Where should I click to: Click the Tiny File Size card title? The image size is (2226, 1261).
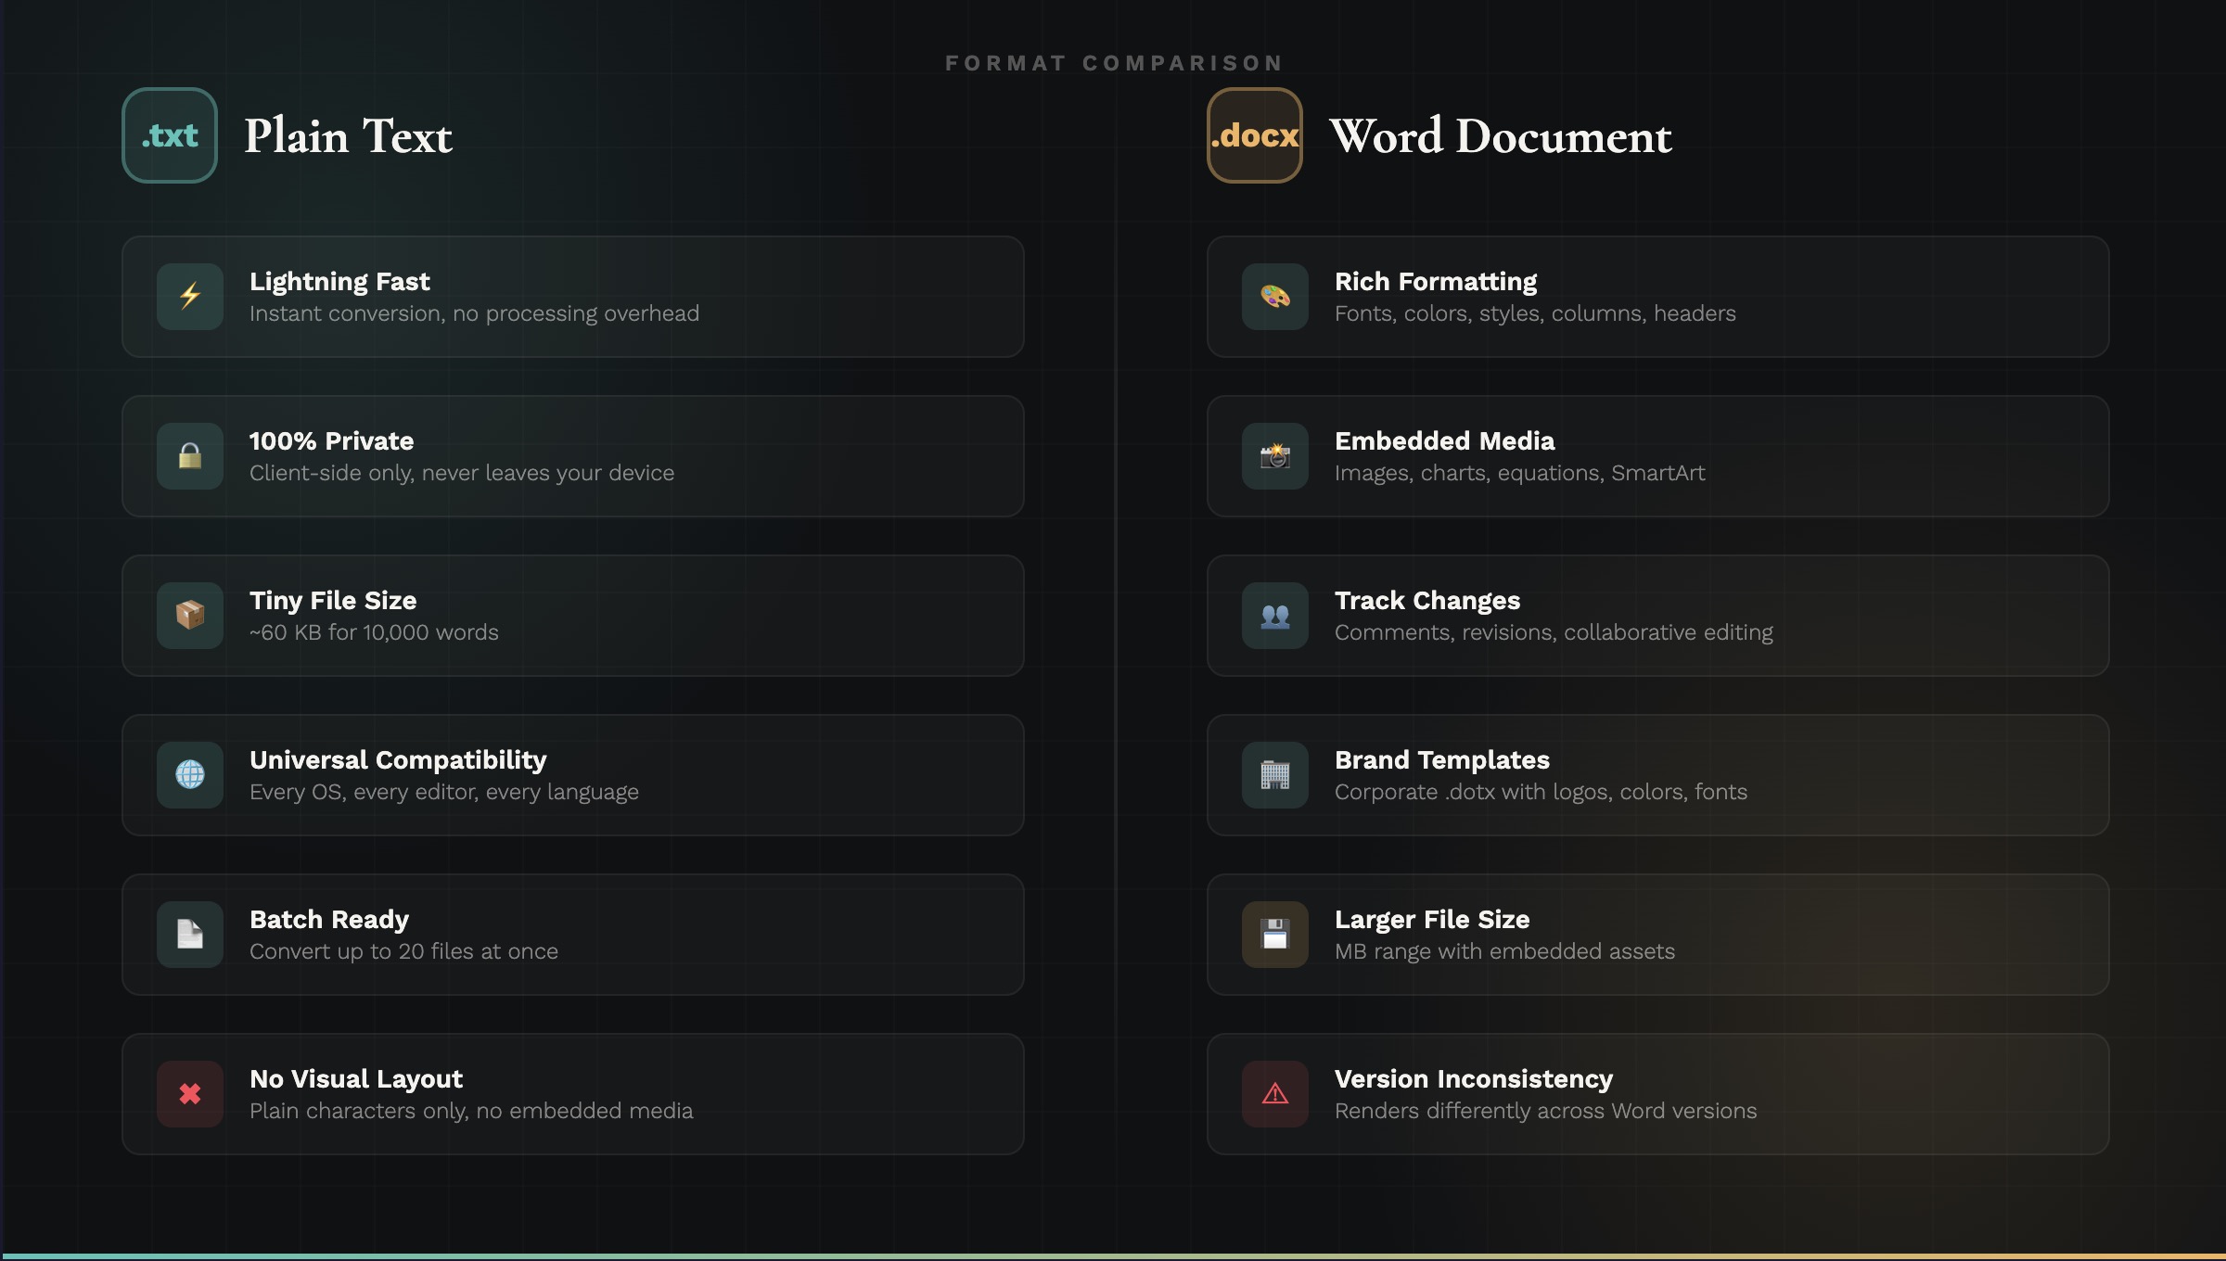(333, 601)
